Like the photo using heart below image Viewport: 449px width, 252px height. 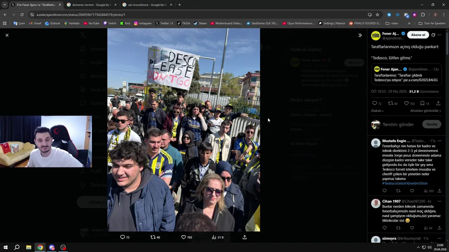(x=183, y=237)
